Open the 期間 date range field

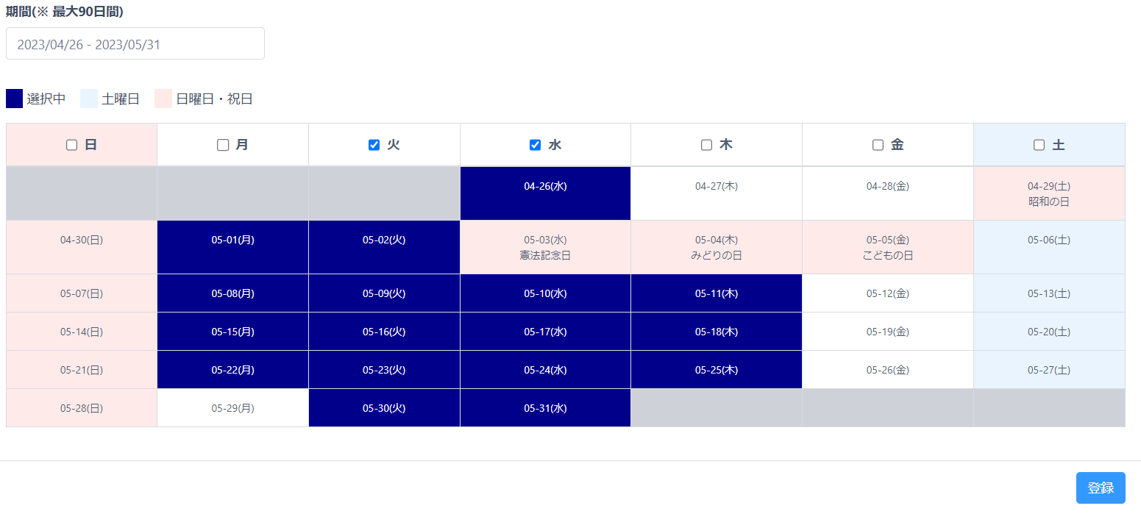[x=135, y=44]
